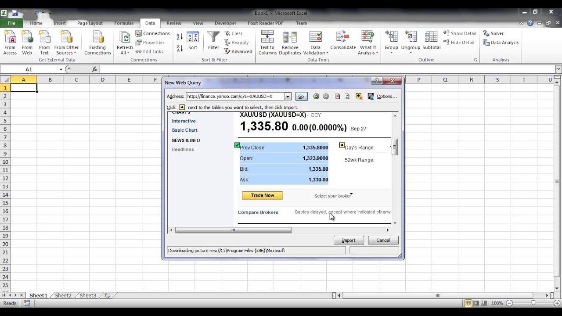Click the Connections button in ribbon
562x316 pixels.
[x=152, y=33]
